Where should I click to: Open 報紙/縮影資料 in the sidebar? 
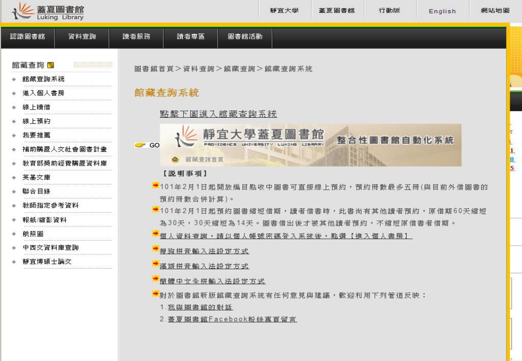pos(44,220)
